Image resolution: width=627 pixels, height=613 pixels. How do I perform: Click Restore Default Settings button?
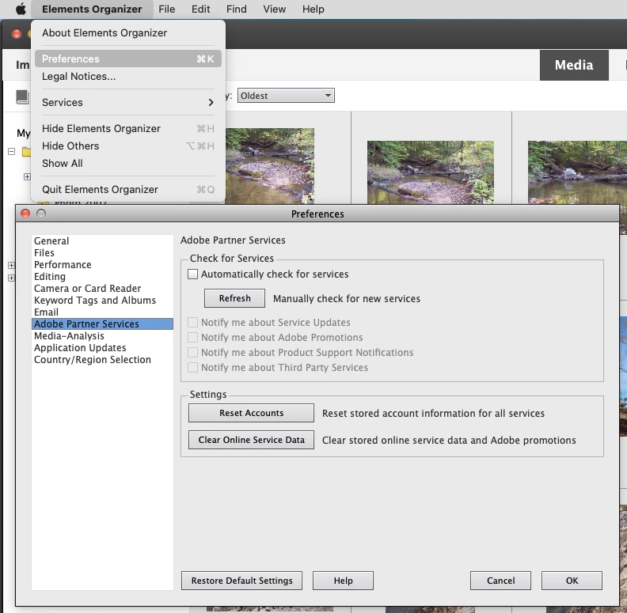click(241, 581)
